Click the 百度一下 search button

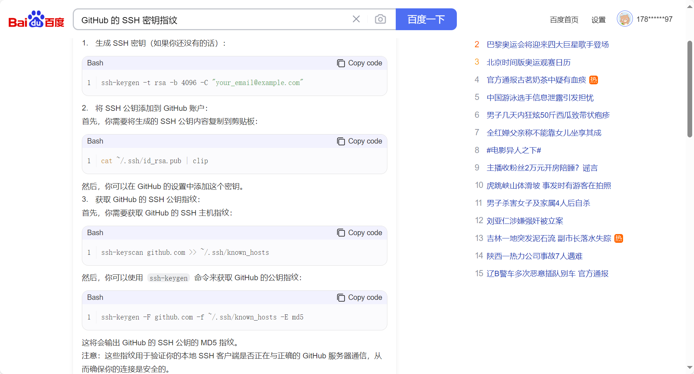426,19
